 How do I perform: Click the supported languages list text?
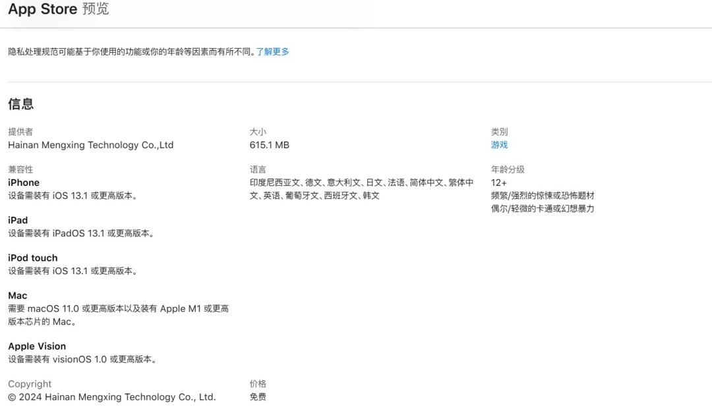pos(361,189)
